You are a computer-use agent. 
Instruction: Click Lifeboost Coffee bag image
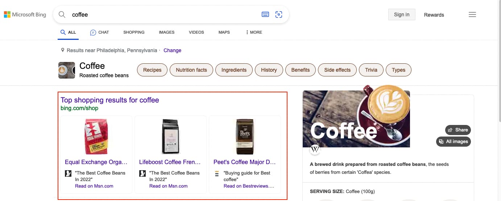(x=170, y=137)
